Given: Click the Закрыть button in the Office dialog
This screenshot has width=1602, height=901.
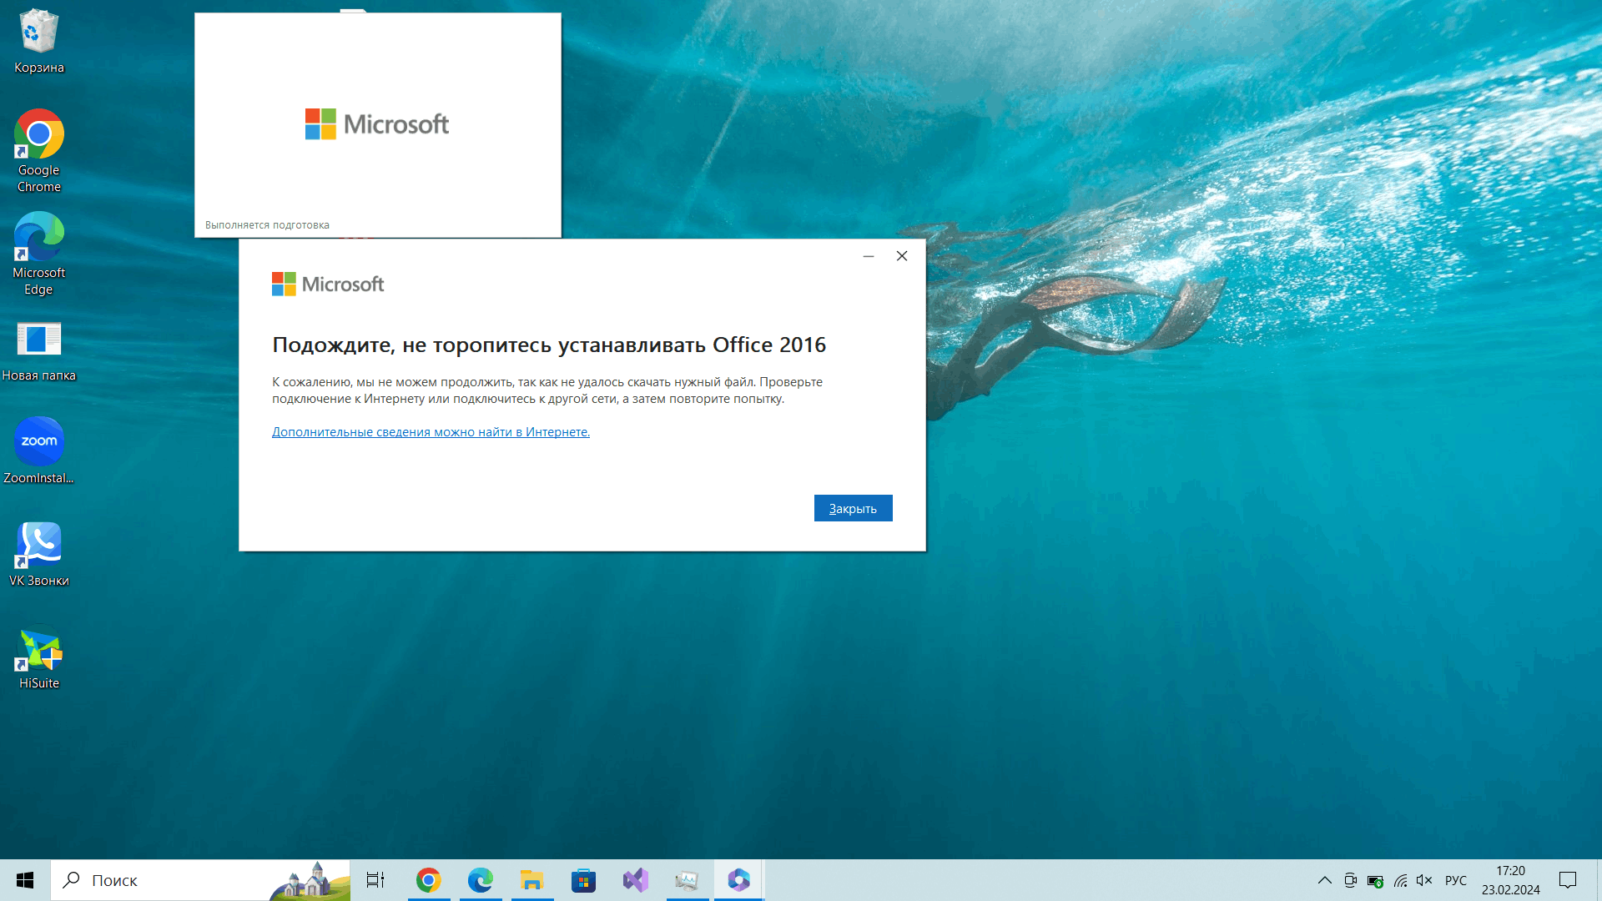Looking at the screenshot, I should pos(853,508).
